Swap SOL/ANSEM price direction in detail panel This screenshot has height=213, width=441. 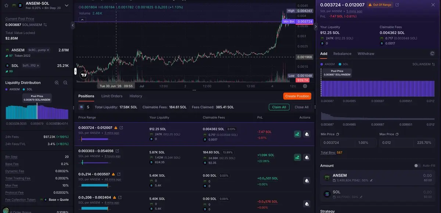click(x=433, y=64)
